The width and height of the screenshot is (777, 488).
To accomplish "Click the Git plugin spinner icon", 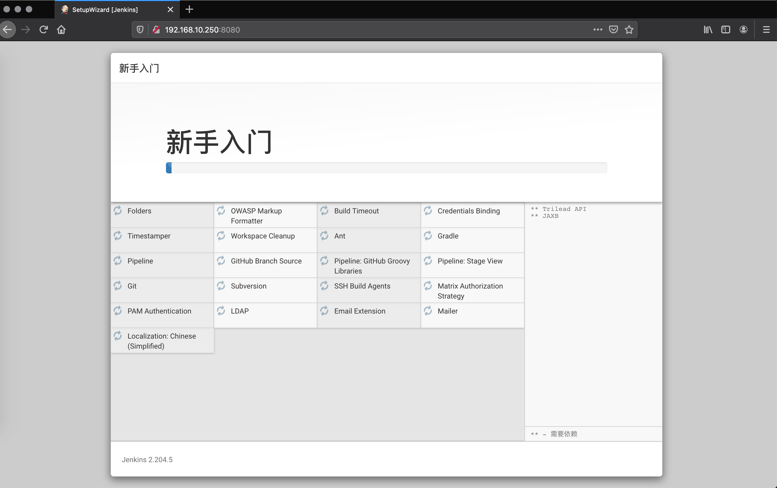I will 118,285.
